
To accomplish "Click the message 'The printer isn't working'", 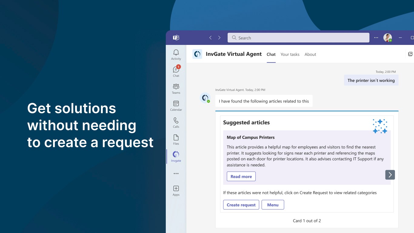I will tap(371, 80).
